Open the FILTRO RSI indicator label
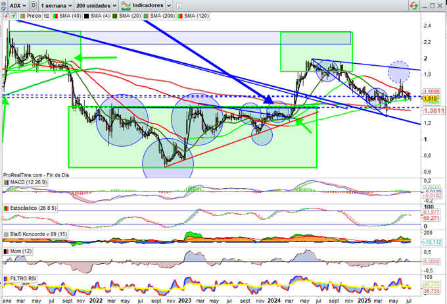This screenshot has width=447, height=304. (23, 278)
